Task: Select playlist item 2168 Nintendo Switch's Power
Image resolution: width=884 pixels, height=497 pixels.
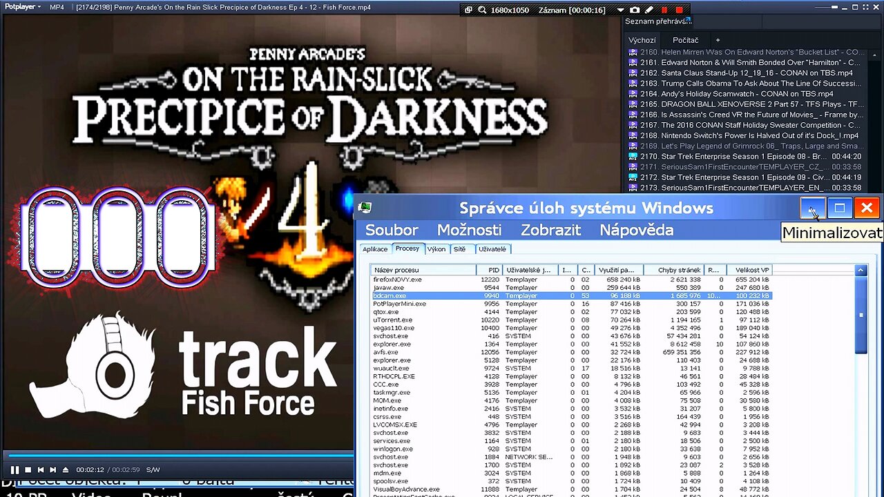Action: pyautogui.click(x=744, y=135)
